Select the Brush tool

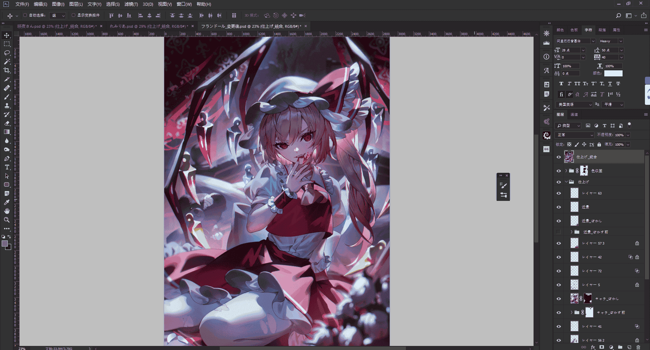click(x=7, y=97)
